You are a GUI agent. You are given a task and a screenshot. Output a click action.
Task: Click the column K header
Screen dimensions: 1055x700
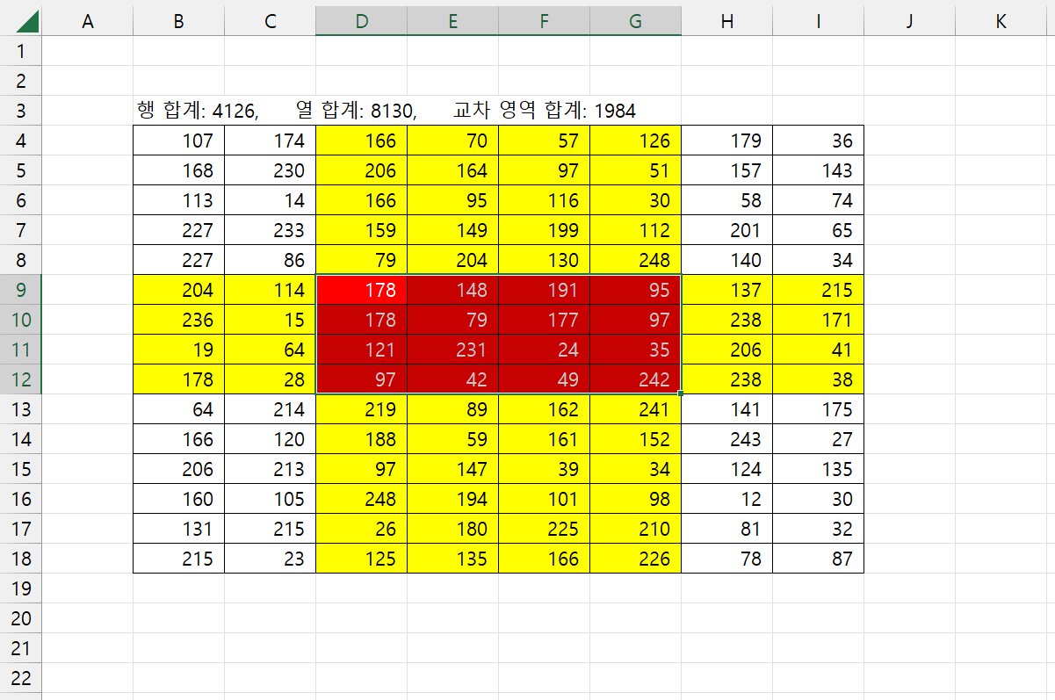tap(1001, 22)
